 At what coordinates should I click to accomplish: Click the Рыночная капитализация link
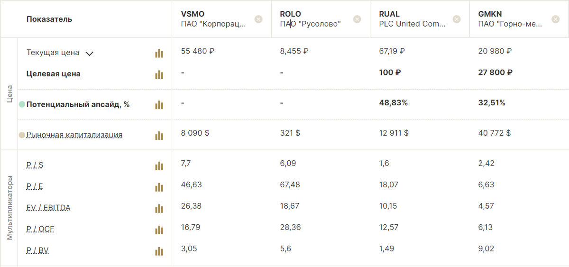point(74,135)
